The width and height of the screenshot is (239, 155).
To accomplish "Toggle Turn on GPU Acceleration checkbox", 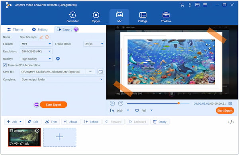I will click(x=5, y=65).
